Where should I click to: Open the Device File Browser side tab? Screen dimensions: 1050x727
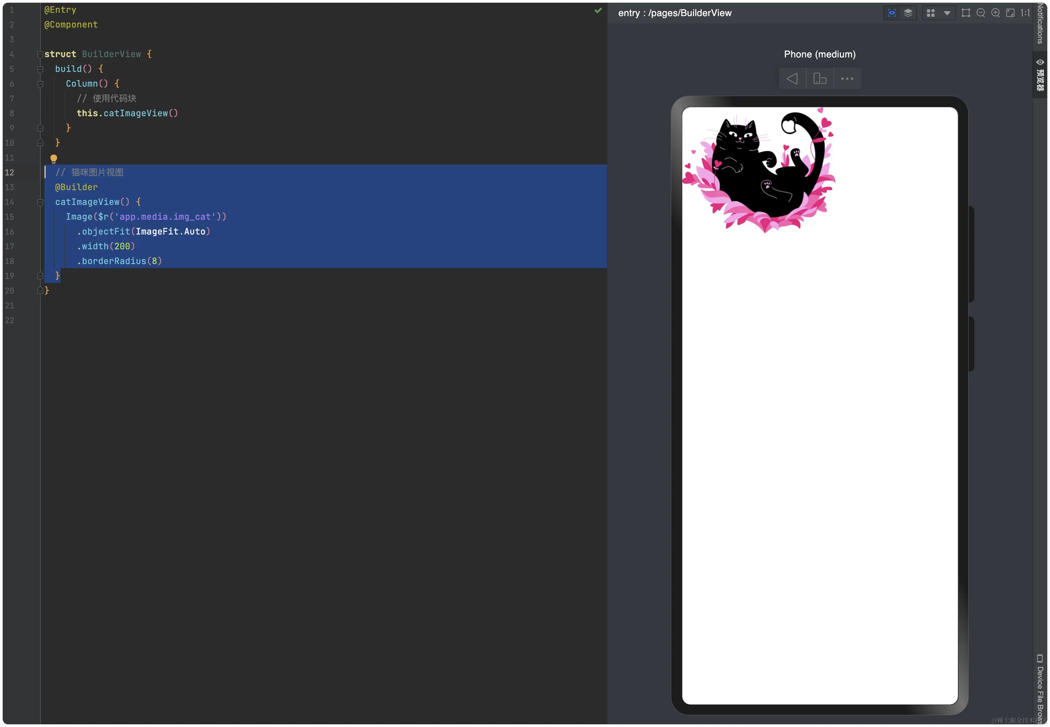pyautogui.click(x=1040, y=689)
